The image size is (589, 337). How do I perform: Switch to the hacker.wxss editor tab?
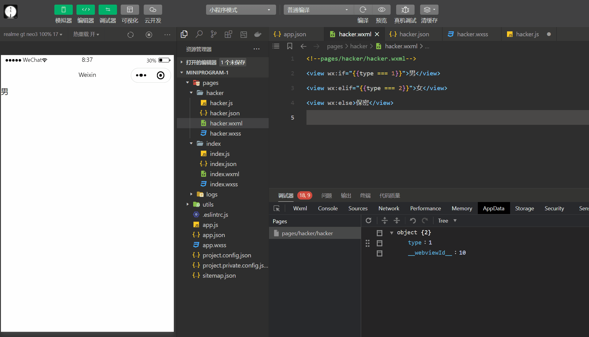click(x=472, y=34)
